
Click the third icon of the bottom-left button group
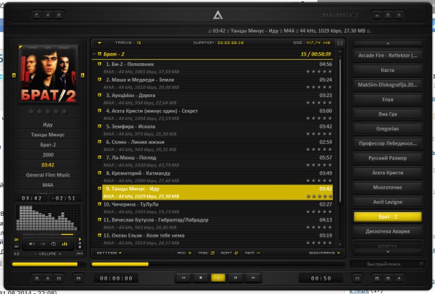coord(58,278)
